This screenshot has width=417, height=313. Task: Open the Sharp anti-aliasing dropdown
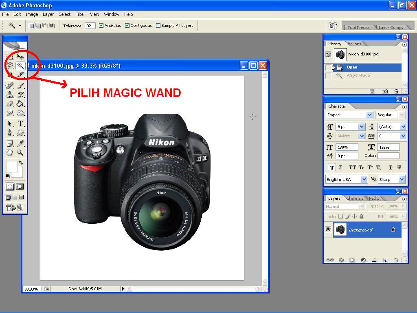pyautogui.click(x=402, y=179)
